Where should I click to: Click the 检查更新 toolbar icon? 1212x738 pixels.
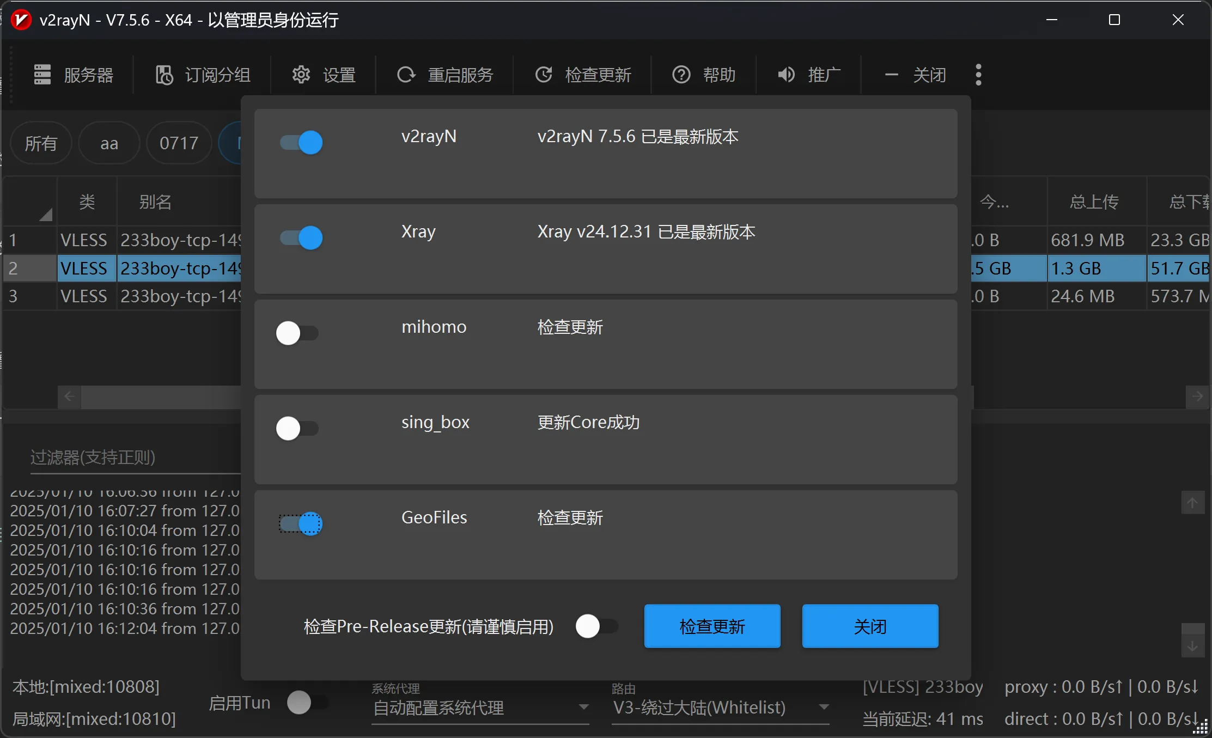pos(544,75)
